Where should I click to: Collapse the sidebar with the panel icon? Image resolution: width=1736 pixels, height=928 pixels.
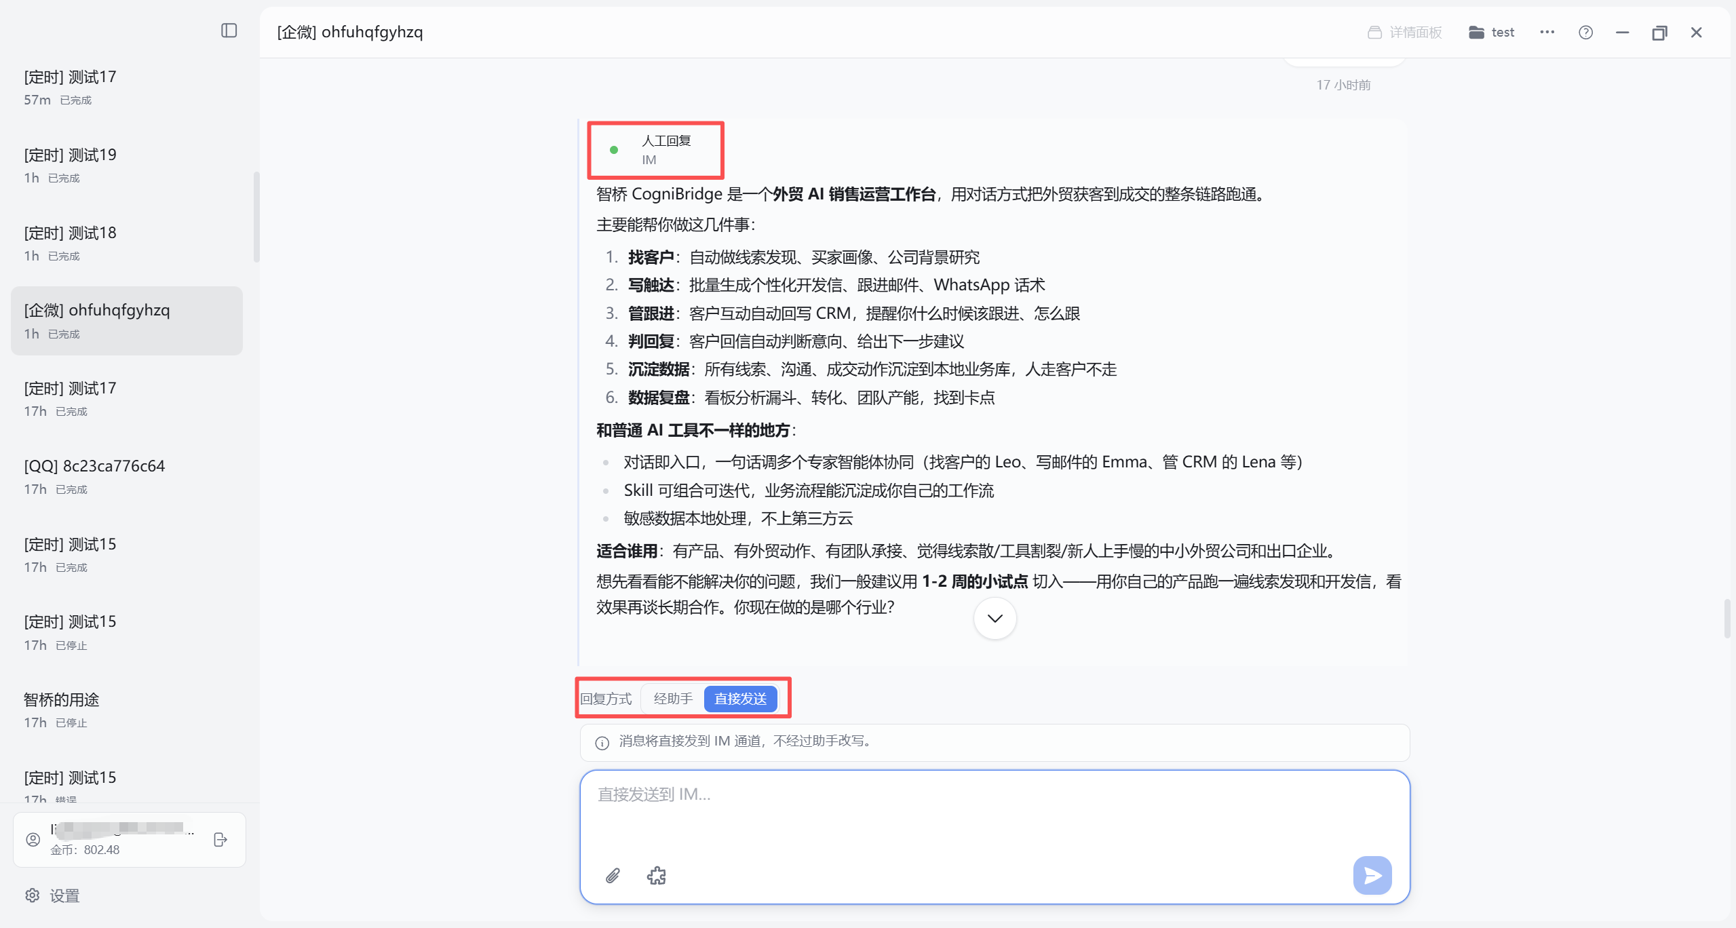pyautogui.click(x=229, y=31)
